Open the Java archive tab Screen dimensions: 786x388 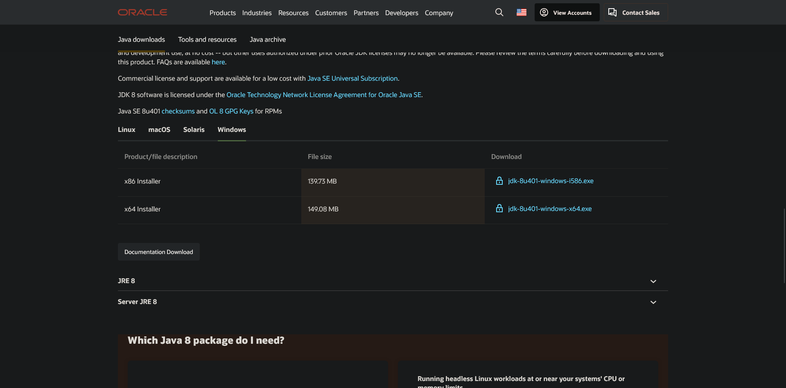coord(267,39)
